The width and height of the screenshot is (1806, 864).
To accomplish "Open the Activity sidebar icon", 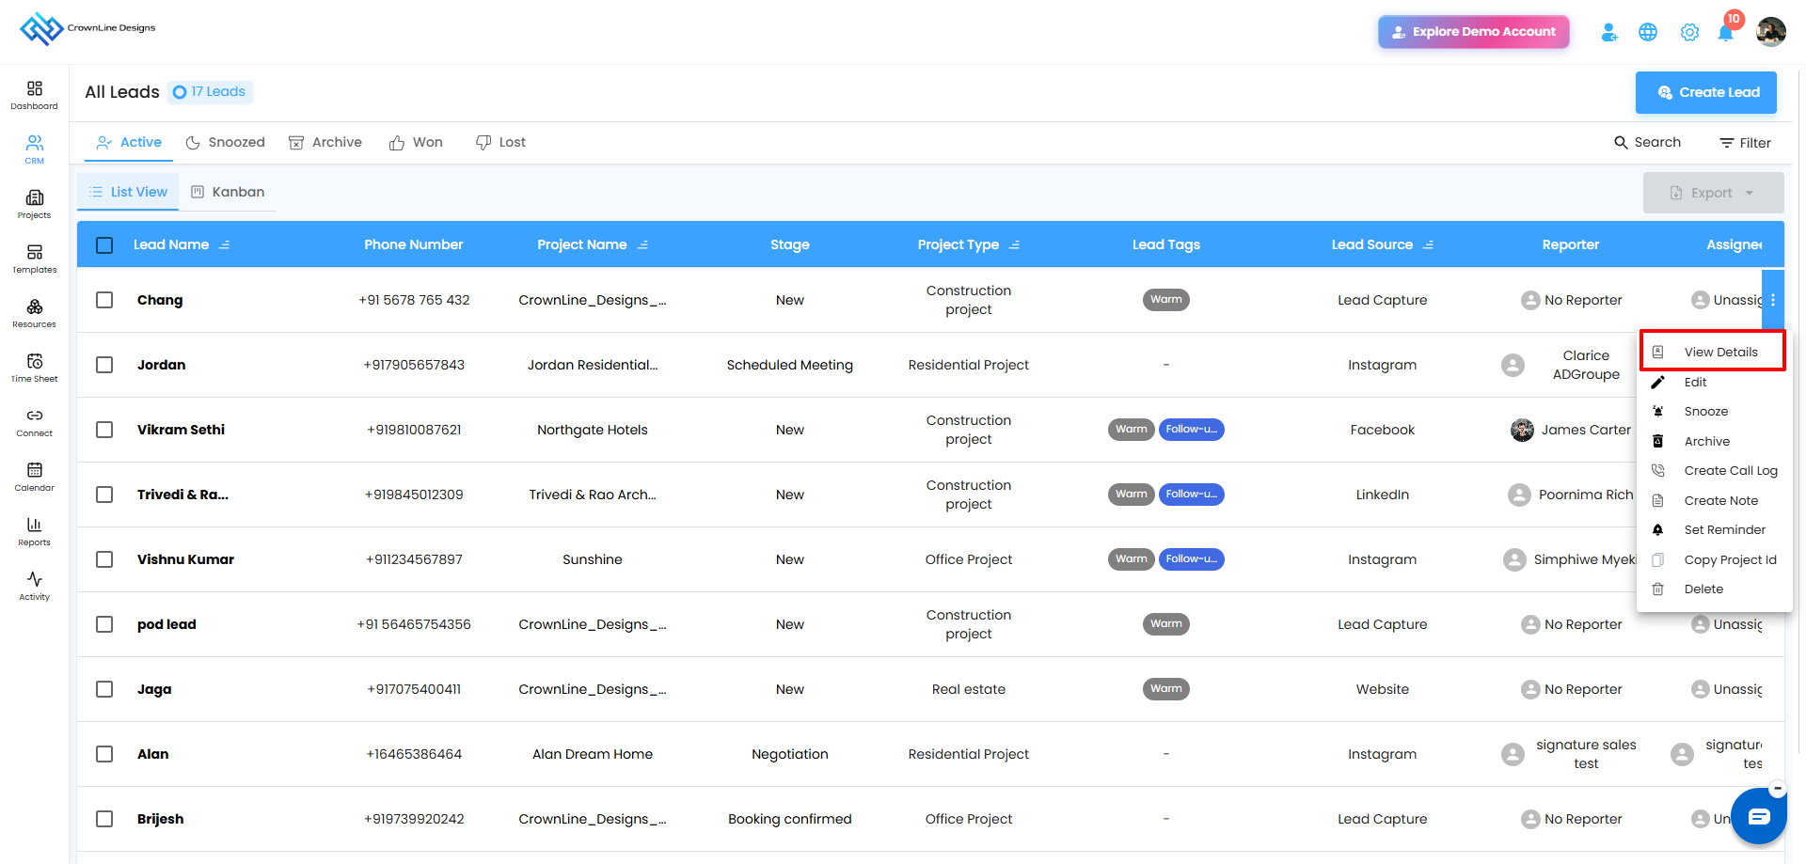I will tap(34, 586).
